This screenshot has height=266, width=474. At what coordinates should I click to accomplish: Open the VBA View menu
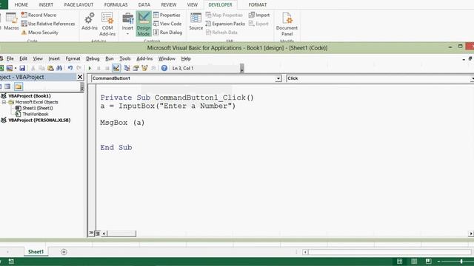coord(38,58)
